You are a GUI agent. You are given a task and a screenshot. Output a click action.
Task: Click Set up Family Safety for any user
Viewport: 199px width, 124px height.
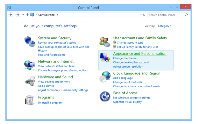(x=137, y=47)
